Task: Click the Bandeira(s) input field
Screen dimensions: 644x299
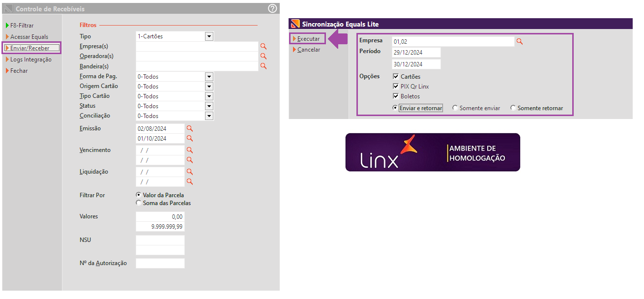Action: [x=197, y=66]
